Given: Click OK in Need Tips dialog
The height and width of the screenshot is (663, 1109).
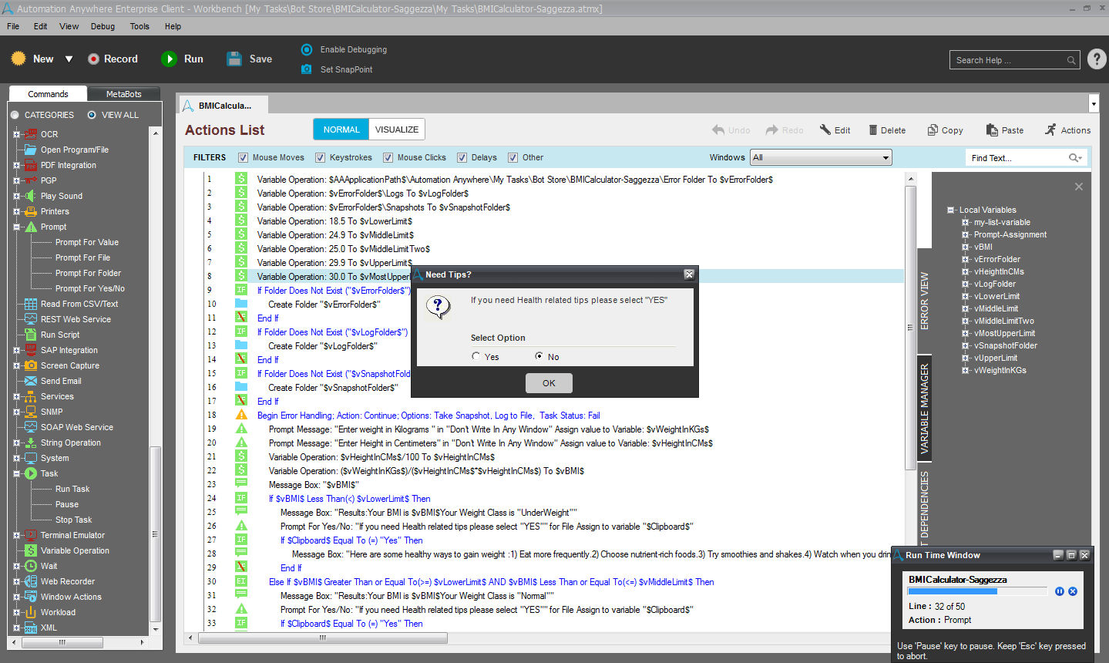Looking at the screenshot, I should tap(549, 383).
